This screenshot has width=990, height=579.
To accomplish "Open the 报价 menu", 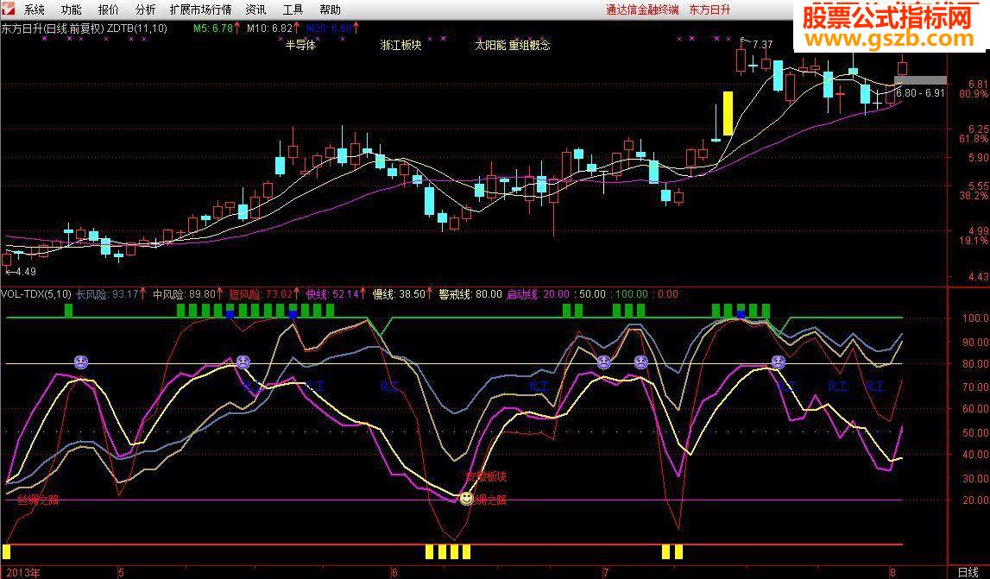I will tap(109, 9).
